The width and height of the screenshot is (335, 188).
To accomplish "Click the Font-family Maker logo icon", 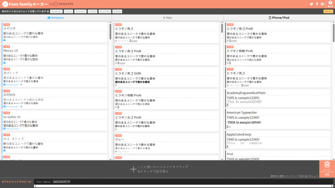I will click(5, 4).
